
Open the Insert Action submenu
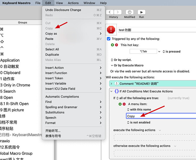74,68
